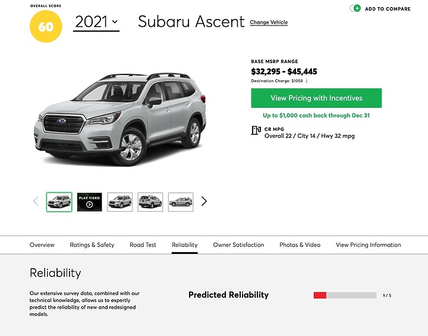Open the Overview tab
The image size is (428, 336).
tap(42, 245)
